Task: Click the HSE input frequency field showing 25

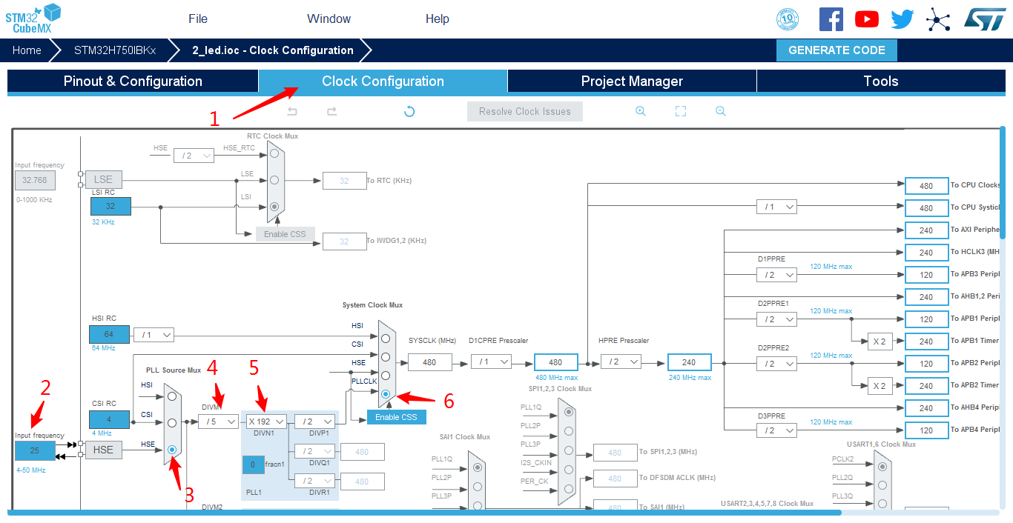Action: coord(35,450)
